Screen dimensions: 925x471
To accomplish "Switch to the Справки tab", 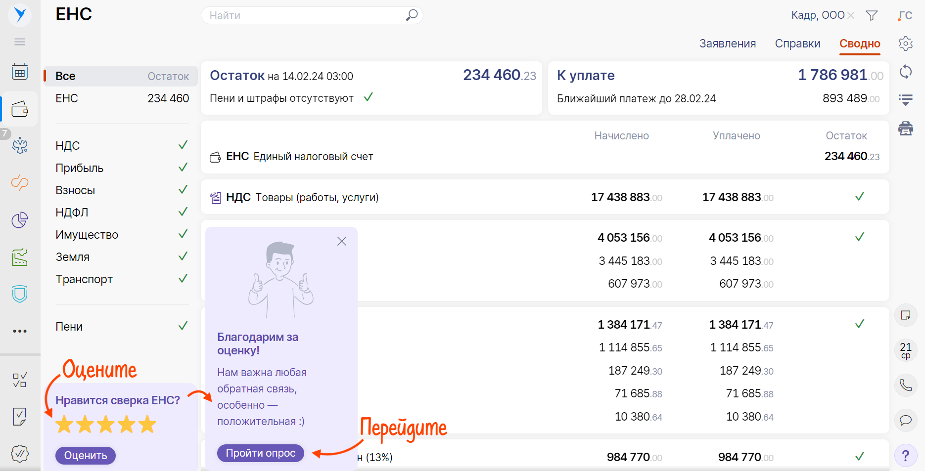I will point(797,43).
